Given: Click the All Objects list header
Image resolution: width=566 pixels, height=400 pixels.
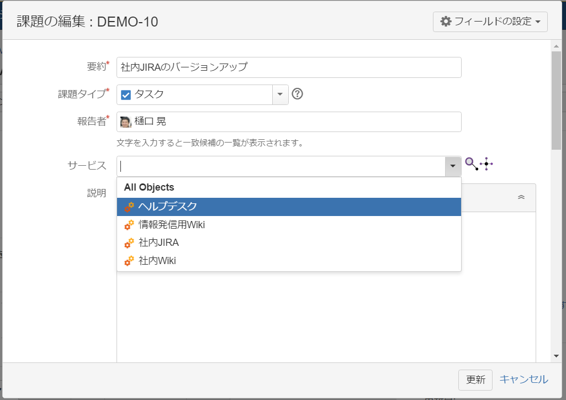Looking at the screenshot, I should pyautogui.click(x=149, y=187).
